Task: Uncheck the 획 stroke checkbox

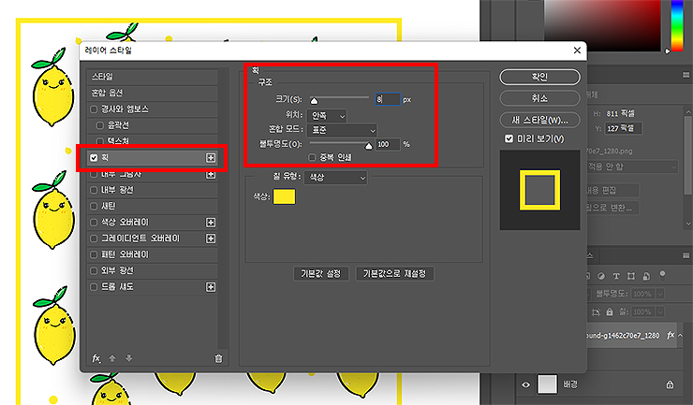Action: 94,158
